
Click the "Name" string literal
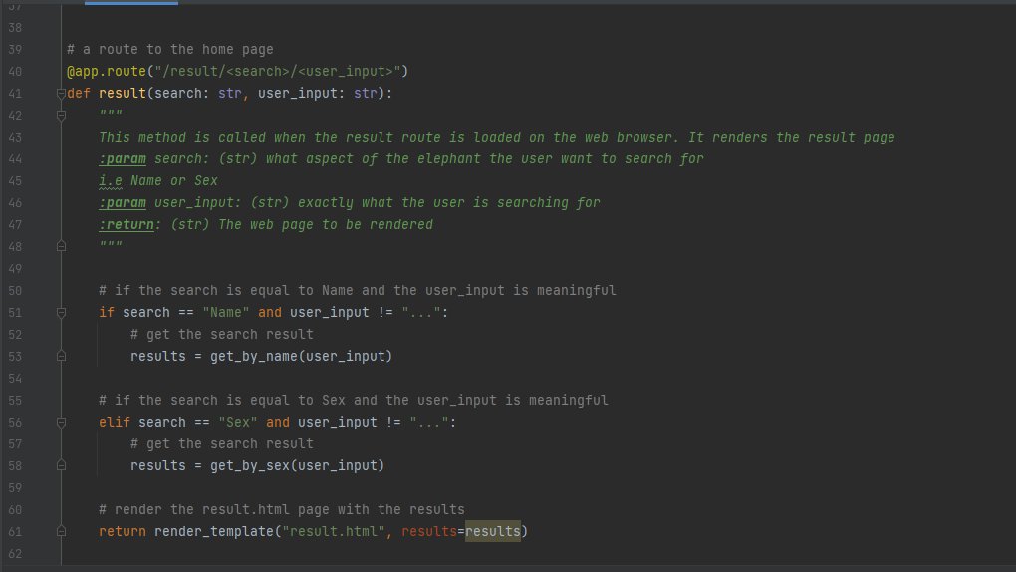225,313
